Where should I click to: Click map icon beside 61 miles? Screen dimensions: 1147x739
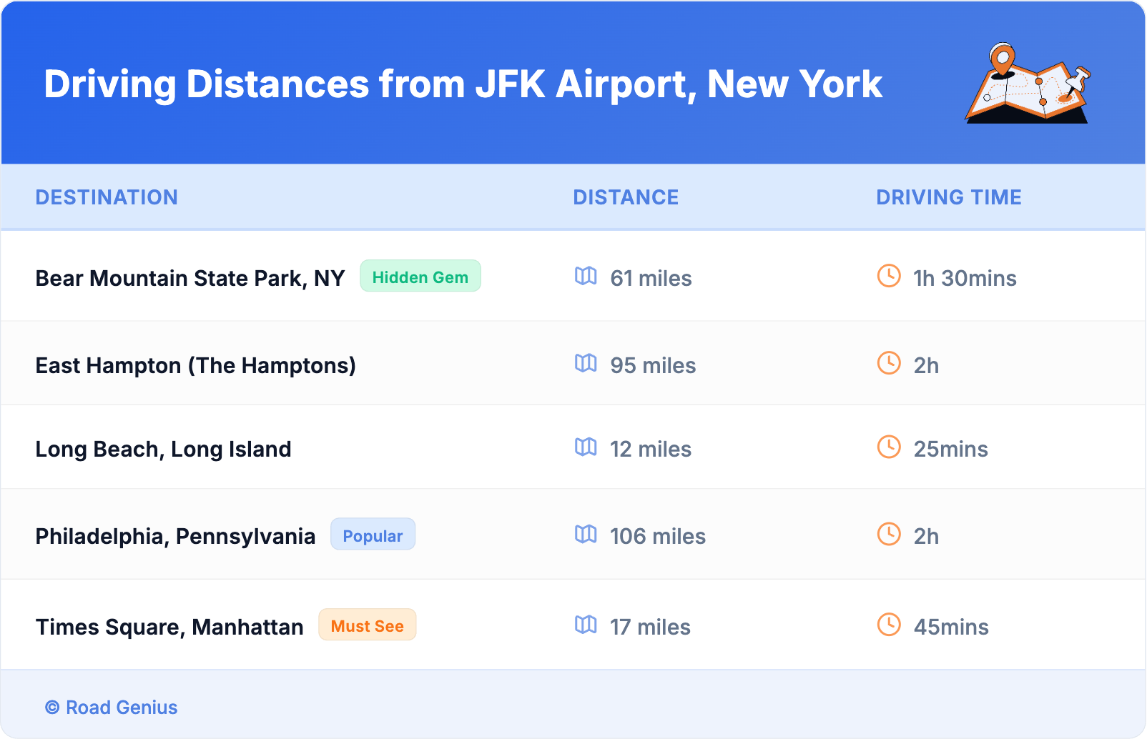pos(586,276)
